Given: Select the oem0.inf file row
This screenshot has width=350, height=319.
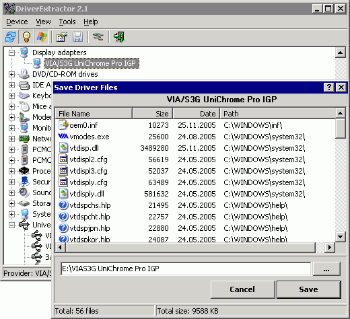Looking at the screenshot, I should click(x=195, y=125).
